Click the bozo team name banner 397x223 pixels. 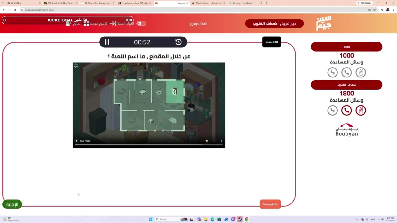346,47
